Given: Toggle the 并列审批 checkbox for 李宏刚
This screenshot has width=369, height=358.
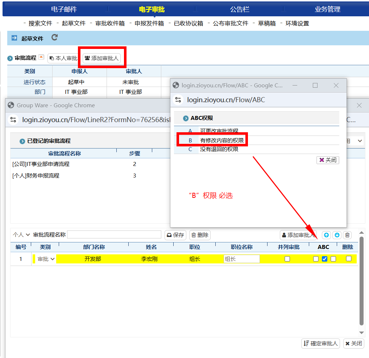Looking at the screenshot, I should click(287, 259).
